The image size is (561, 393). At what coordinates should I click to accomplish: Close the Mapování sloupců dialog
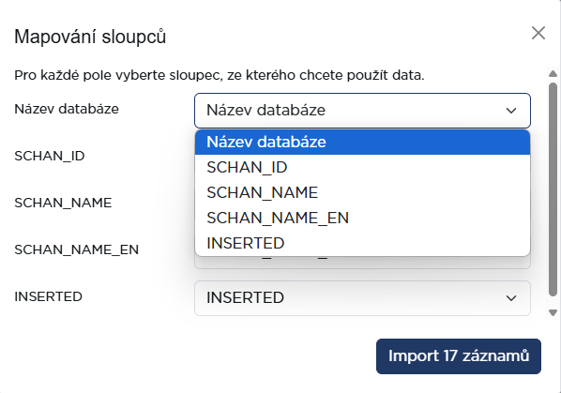click(x=538, y=33)
